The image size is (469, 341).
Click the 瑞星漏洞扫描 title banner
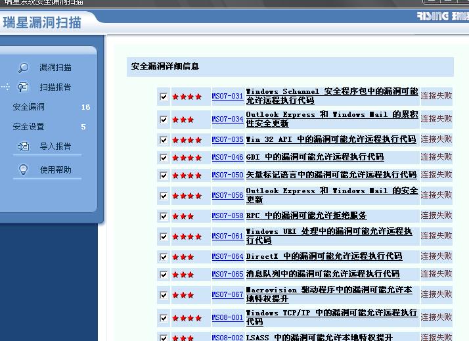42,23
